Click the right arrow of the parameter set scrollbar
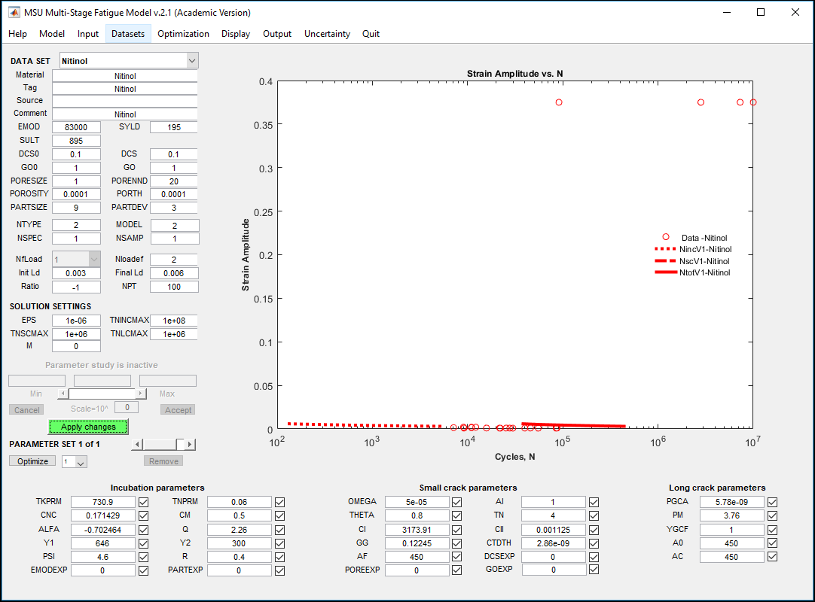Viewport: 815px width, 602px height. tap(190, 445)
